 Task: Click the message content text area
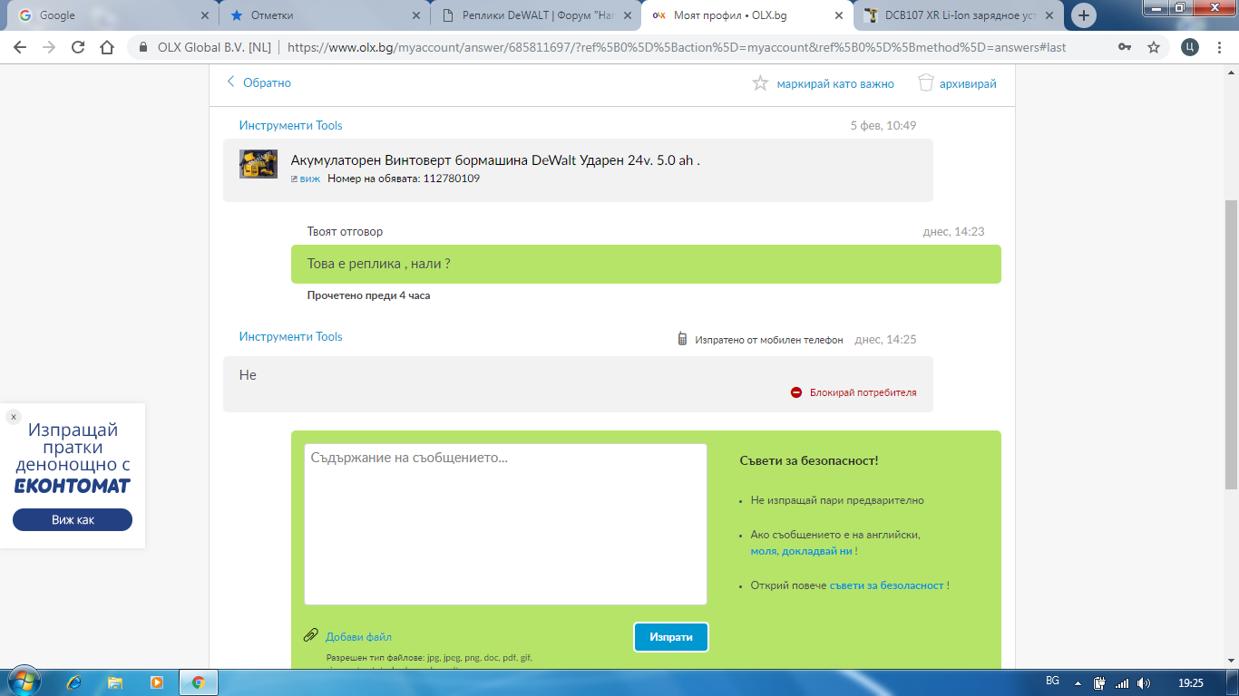pyautogui.click(x=505, y=524)
